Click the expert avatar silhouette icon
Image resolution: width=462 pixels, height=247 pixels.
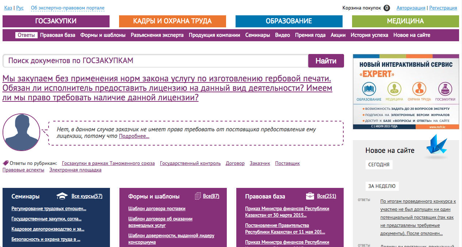tap(21, 132)
